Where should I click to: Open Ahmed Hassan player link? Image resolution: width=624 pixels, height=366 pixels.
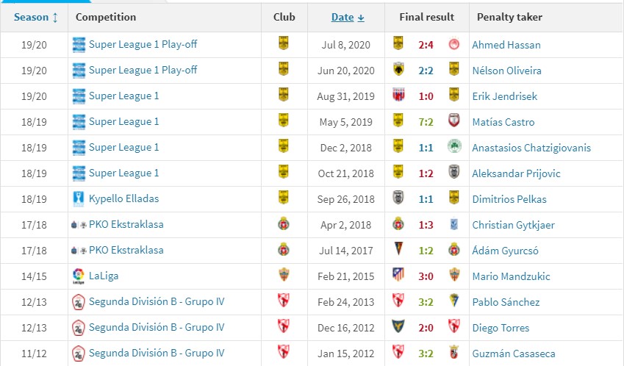(506, 45)
